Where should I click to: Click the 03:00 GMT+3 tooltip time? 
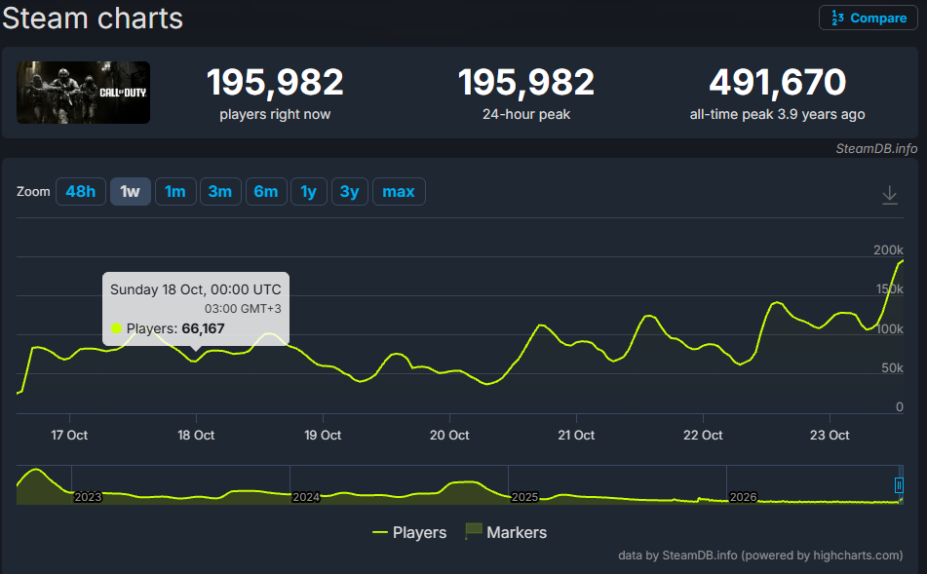click(x=243, y=309)
